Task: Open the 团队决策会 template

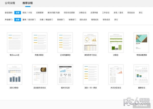Action: 15,75
